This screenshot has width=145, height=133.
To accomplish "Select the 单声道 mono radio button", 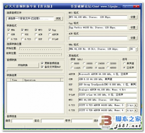I will [124, 63].
